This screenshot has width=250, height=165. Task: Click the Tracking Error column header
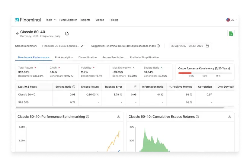point(113,87)
